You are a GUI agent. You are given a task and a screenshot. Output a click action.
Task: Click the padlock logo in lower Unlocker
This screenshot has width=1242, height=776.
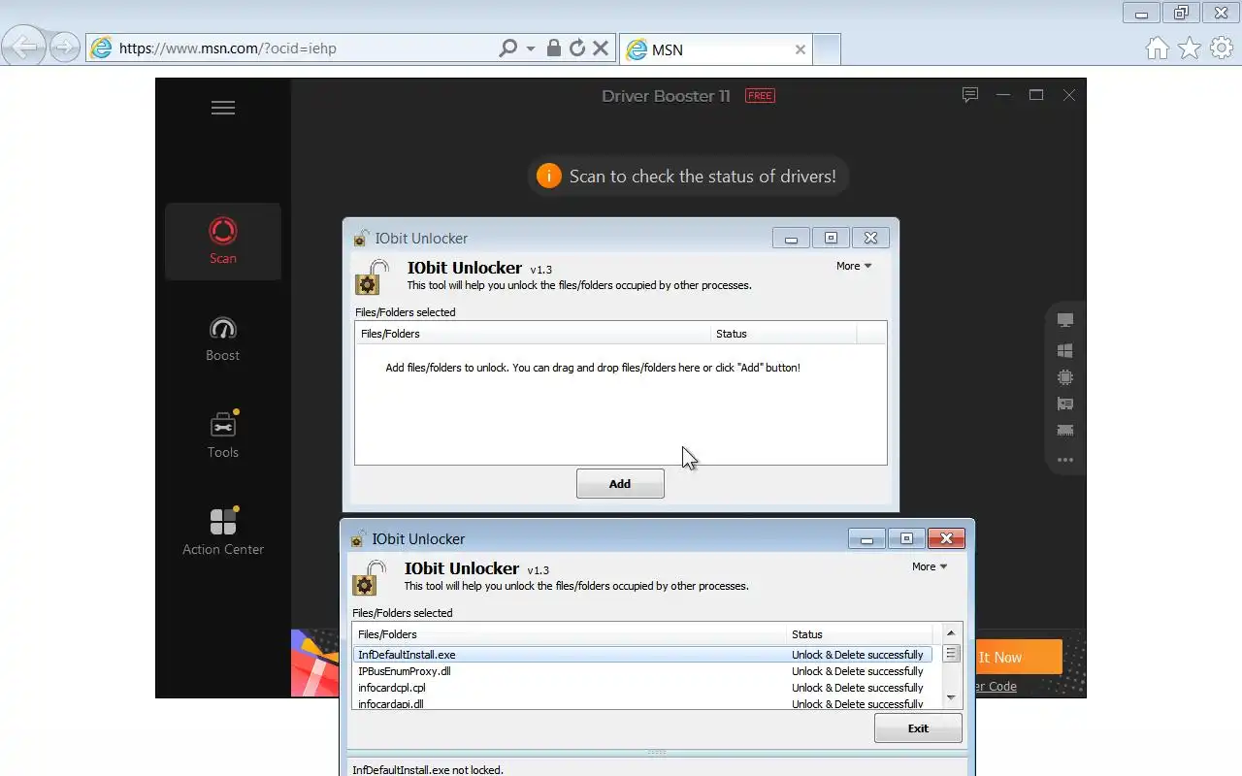[369, 577]
